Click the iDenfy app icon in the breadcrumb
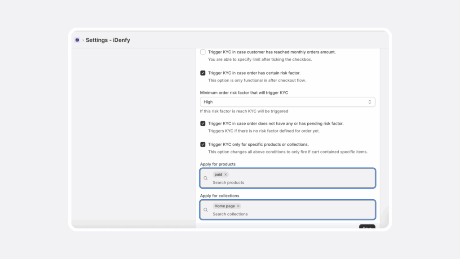 (77, 40)
